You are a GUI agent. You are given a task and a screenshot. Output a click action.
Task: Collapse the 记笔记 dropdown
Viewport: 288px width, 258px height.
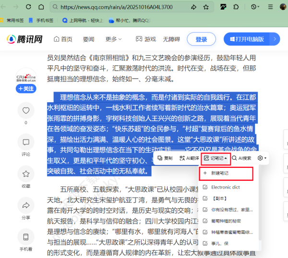pos(215,158)
